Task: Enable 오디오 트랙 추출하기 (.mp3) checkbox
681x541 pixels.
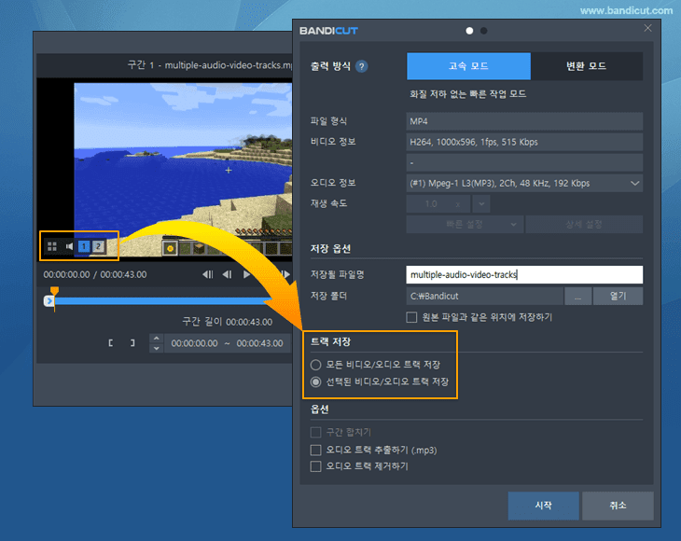Action: point(315,450)
